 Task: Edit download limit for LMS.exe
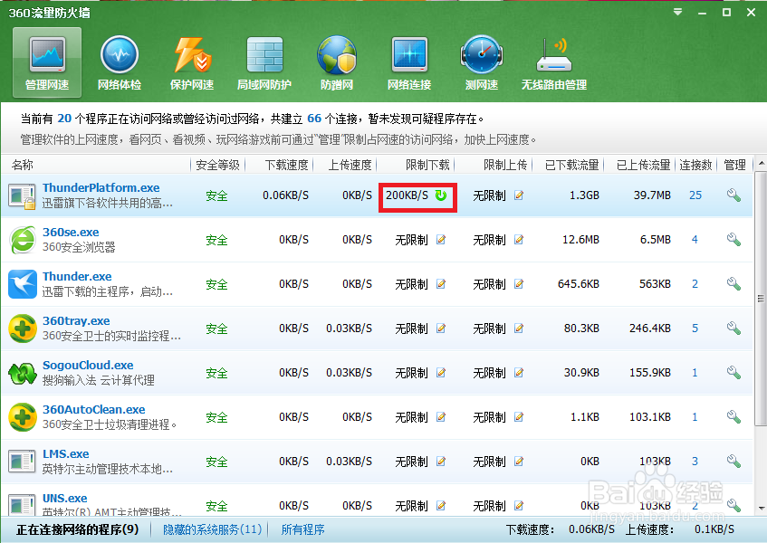(441, 462)
